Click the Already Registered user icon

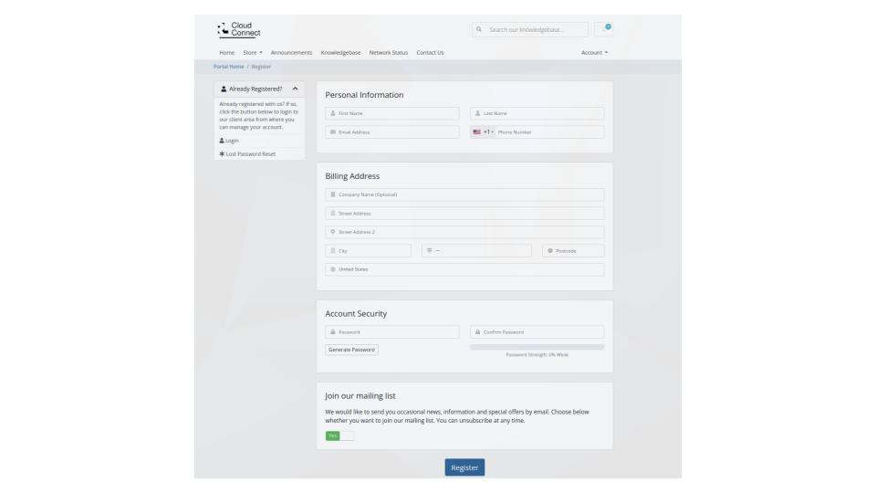[x=224, y=89]
